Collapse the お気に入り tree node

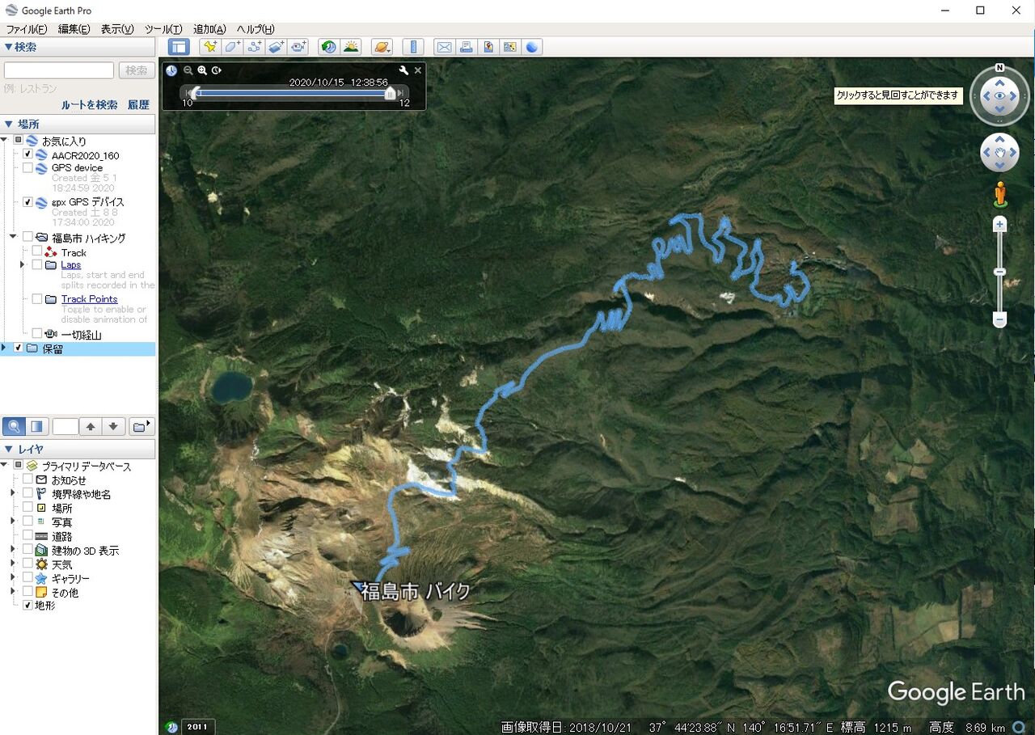[5, 141]
